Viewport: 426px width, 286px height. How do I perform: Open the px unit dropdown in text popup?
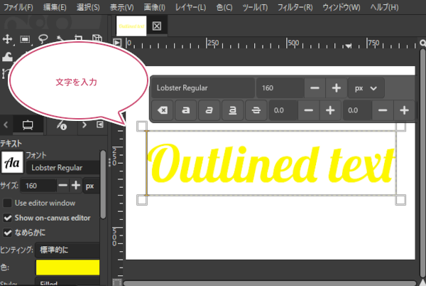click(365, 88)
